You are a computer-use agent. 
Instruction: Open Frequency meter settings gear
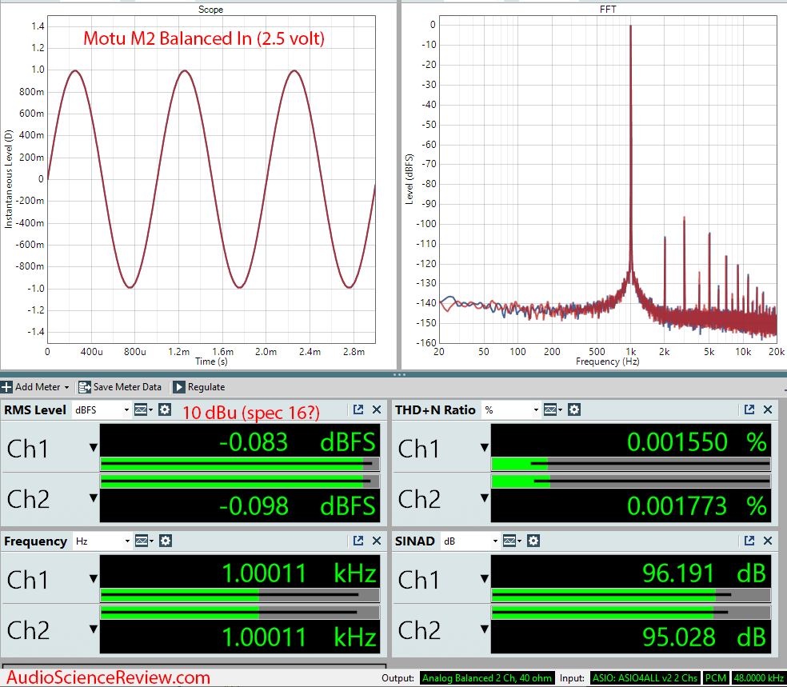pyautogui.click(x=166, y=541)
